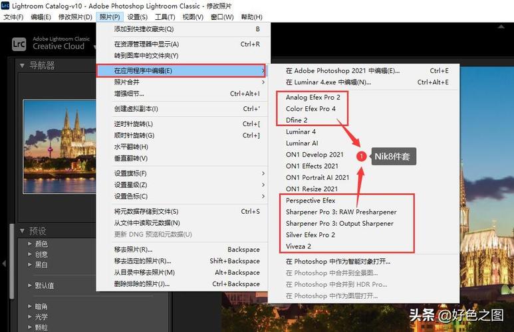The width and height of the screenshot is (514, 332).
Task: Choose 从目录中移去照片(M)
Action: click(183, 272)
